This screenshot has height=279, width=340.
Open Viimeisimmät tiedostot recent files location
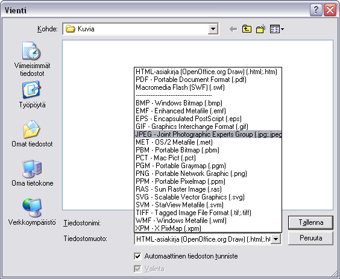[x=32, y=59]
